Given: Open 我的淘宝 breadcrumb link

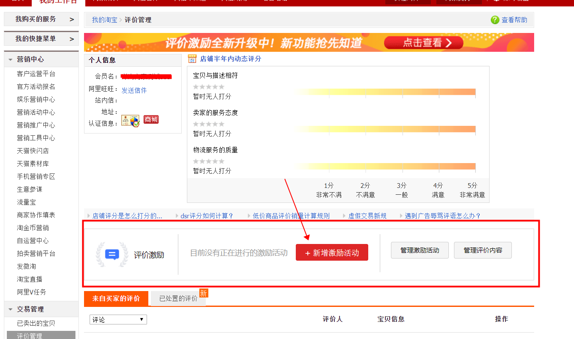Looking at the screenshot, I should 105,20.
